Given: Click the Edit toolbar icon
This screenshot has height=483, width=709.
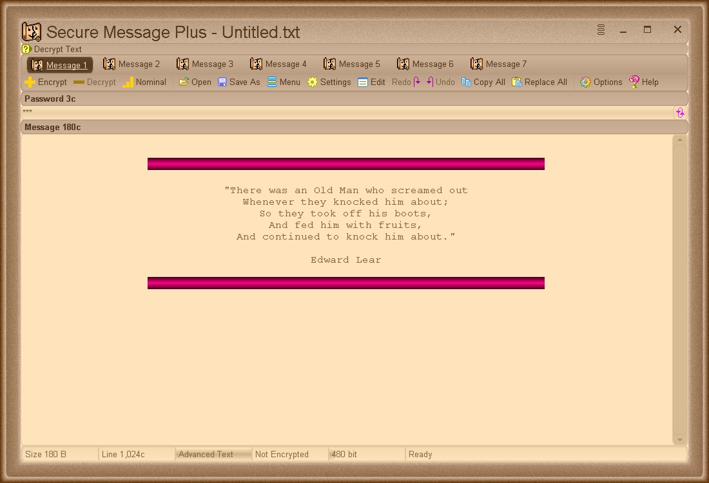Looking at the screenshot, I should tap(363, 82).
